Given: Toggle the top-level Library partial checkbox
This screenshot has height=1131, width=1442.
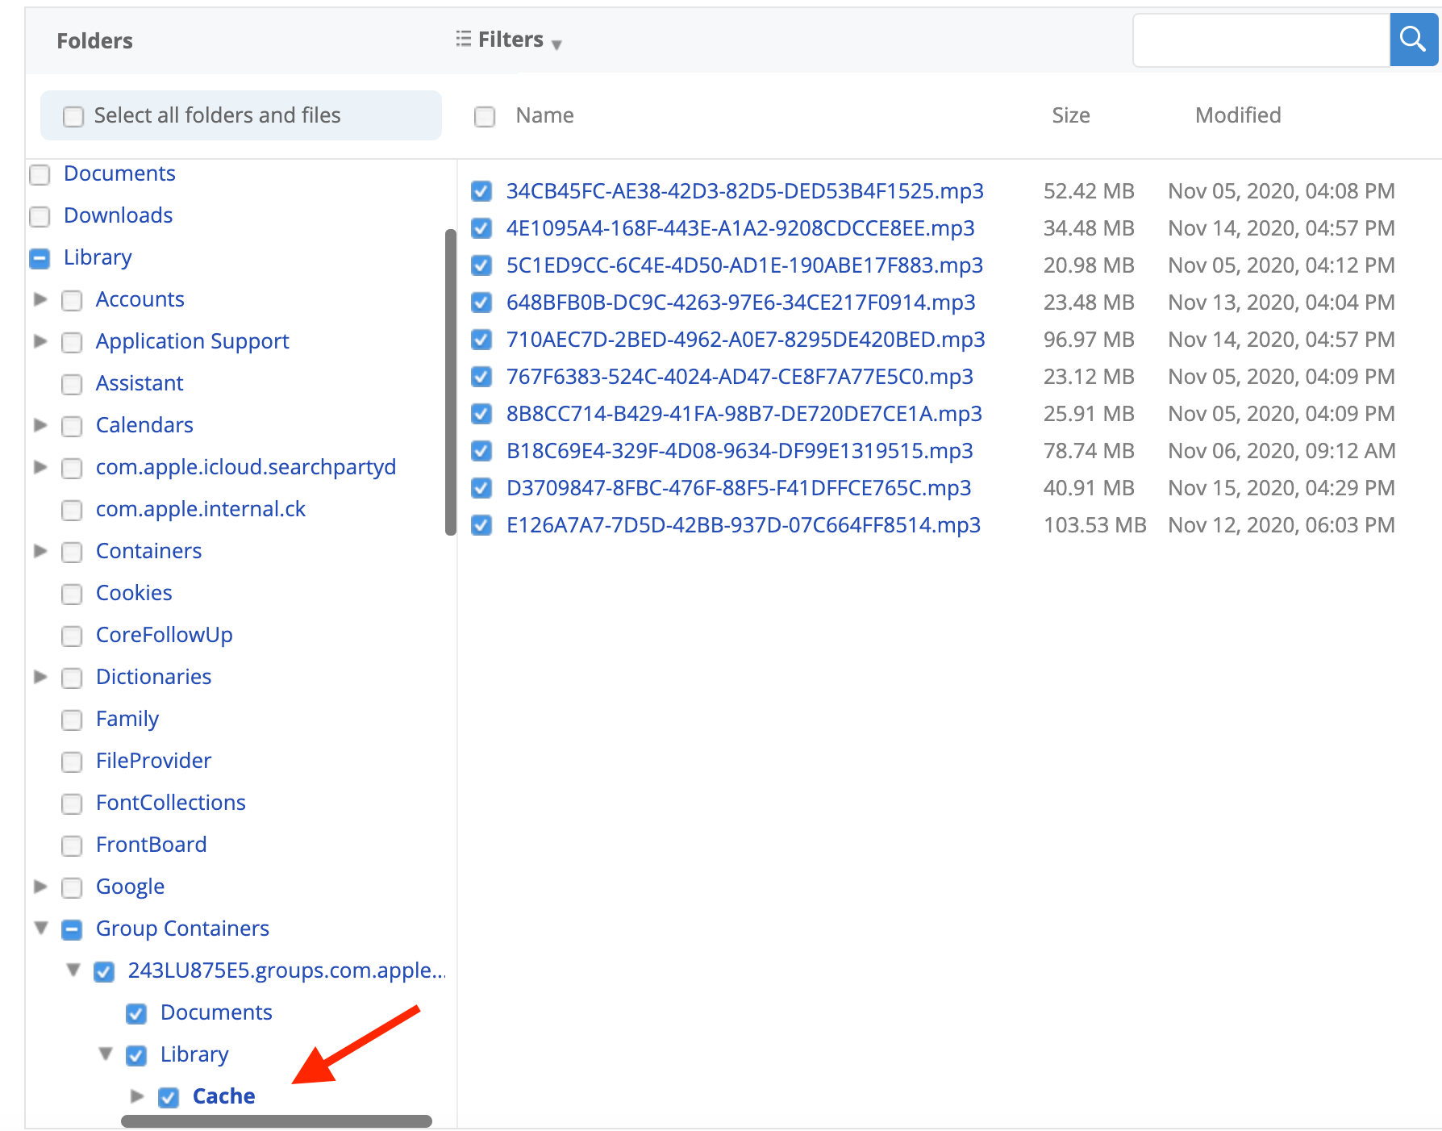Looking at the screenshot, I should click(x=40, y=258).
